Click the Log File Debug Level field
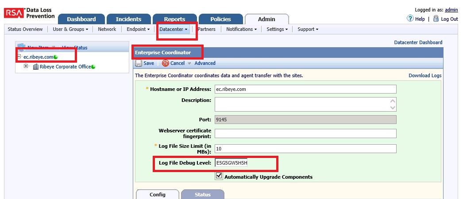 (x=245, y=163)
